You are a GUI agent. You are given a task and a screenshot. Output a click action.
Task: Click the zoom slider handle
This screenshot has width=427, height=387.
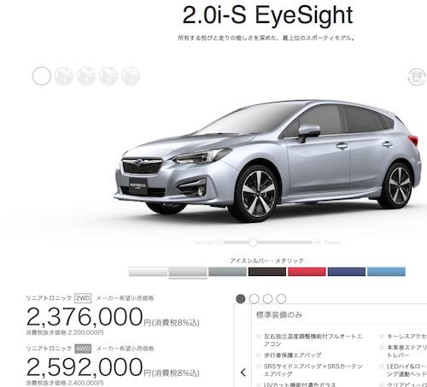coord(253,243)
